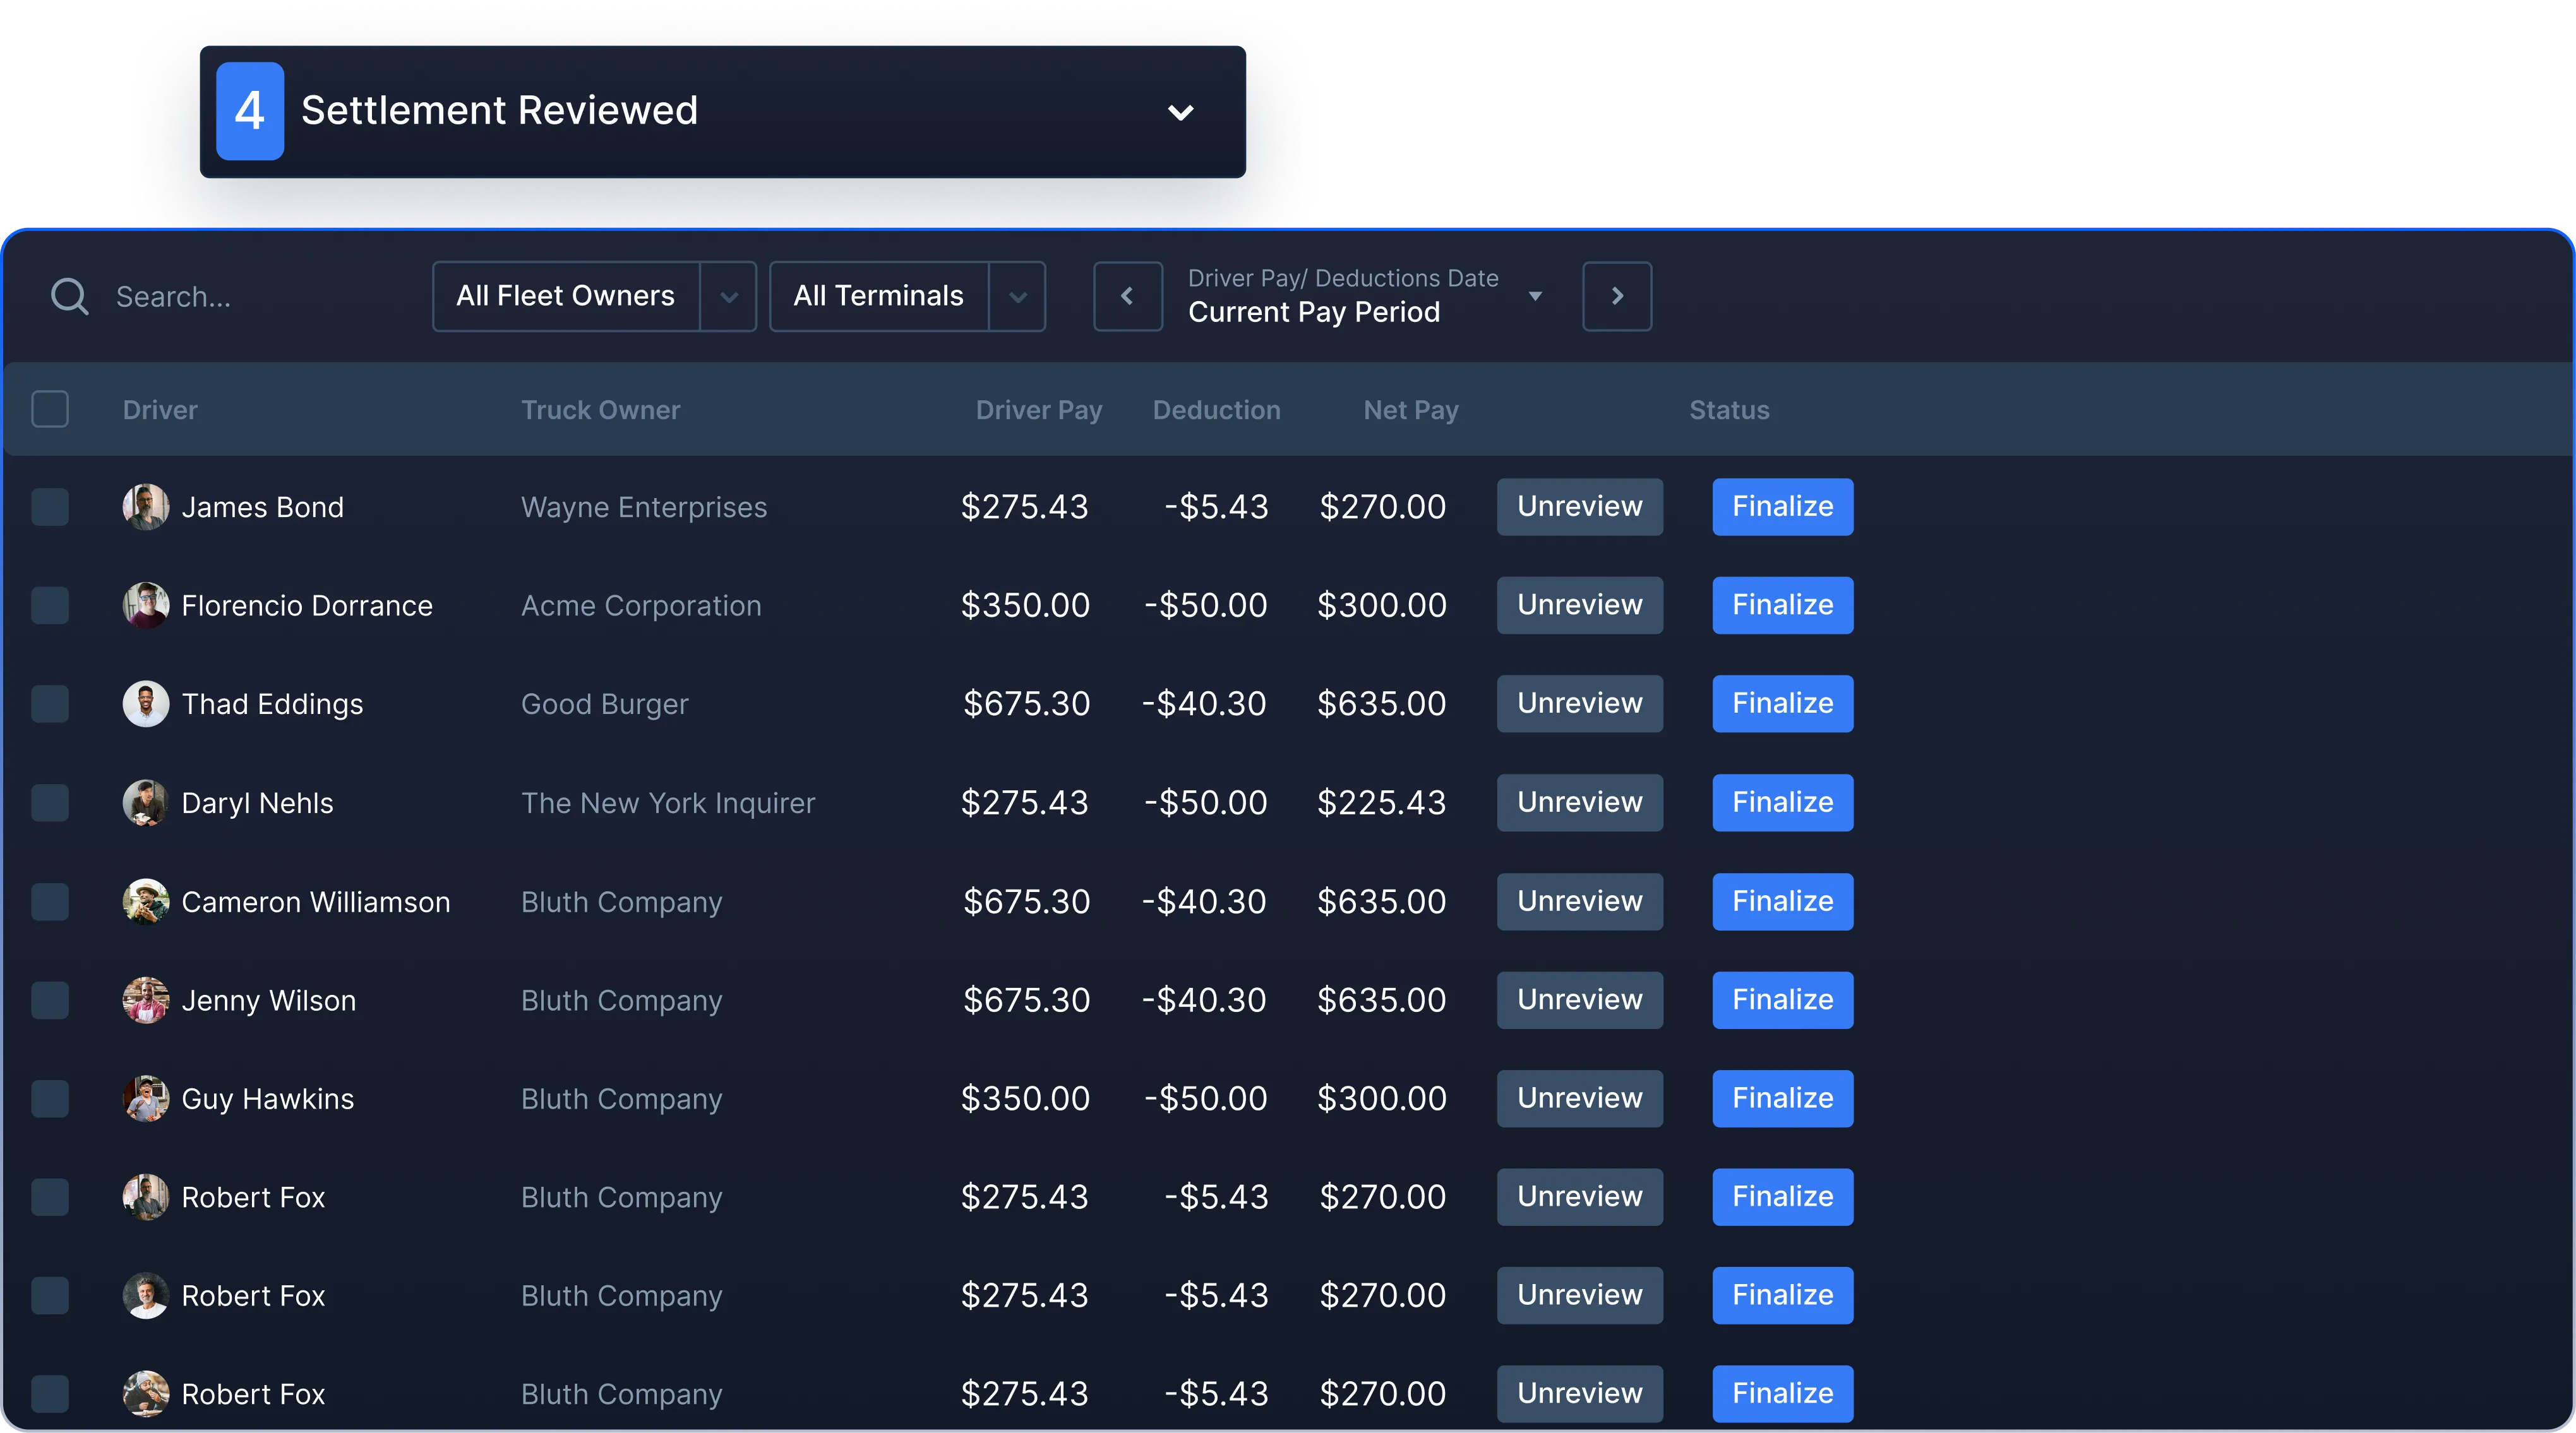Click Thad Eddings' profile avatar
2576x1433 pixels.
point(146,705)
